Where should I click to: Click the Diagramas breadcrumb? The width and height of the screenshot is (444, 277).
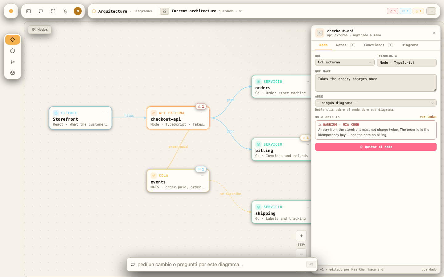(143, 11)
